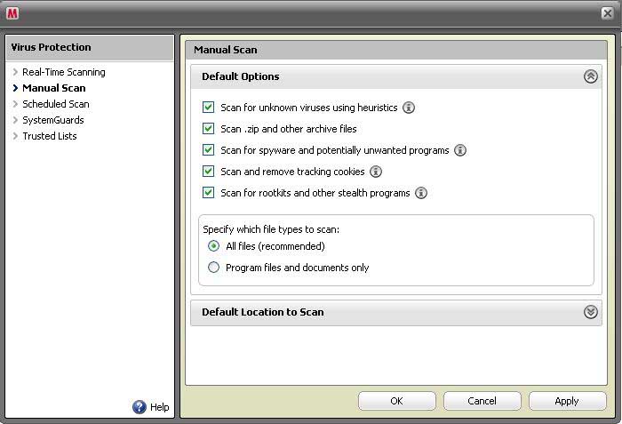Select Program files and documents only
622x424 pixels.
[x=213, y=268]
